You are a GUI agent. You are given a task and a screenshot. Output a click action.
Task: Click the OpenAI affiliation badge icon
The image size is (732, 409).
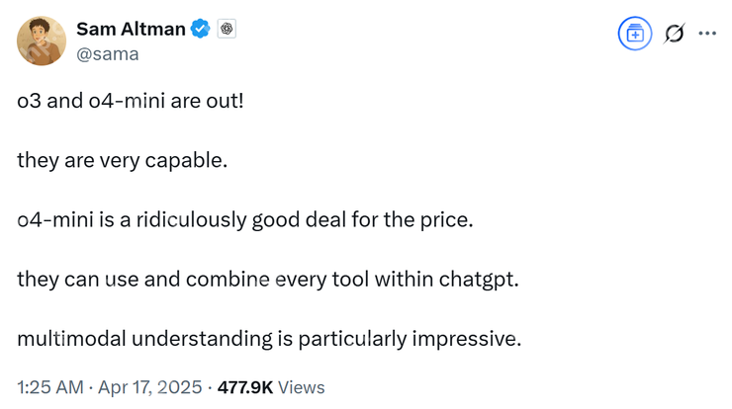(227, 30)
